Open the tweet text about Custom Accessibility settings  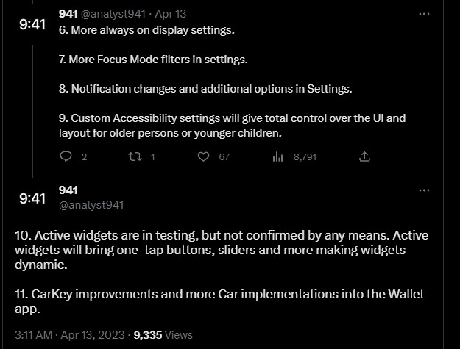click(232, 126)
